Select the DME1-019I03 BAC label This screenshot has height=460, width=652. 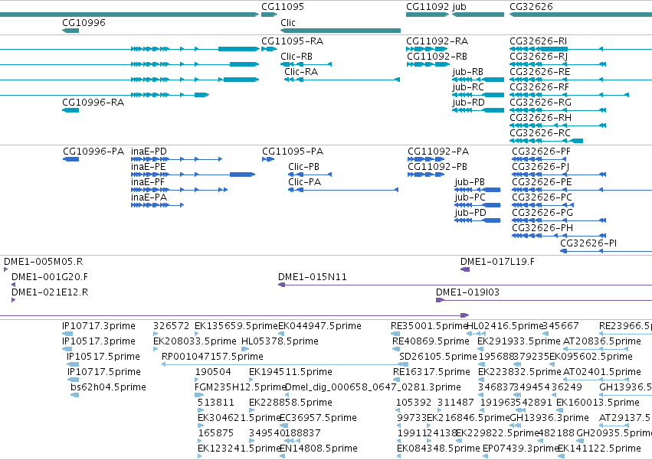467,293
